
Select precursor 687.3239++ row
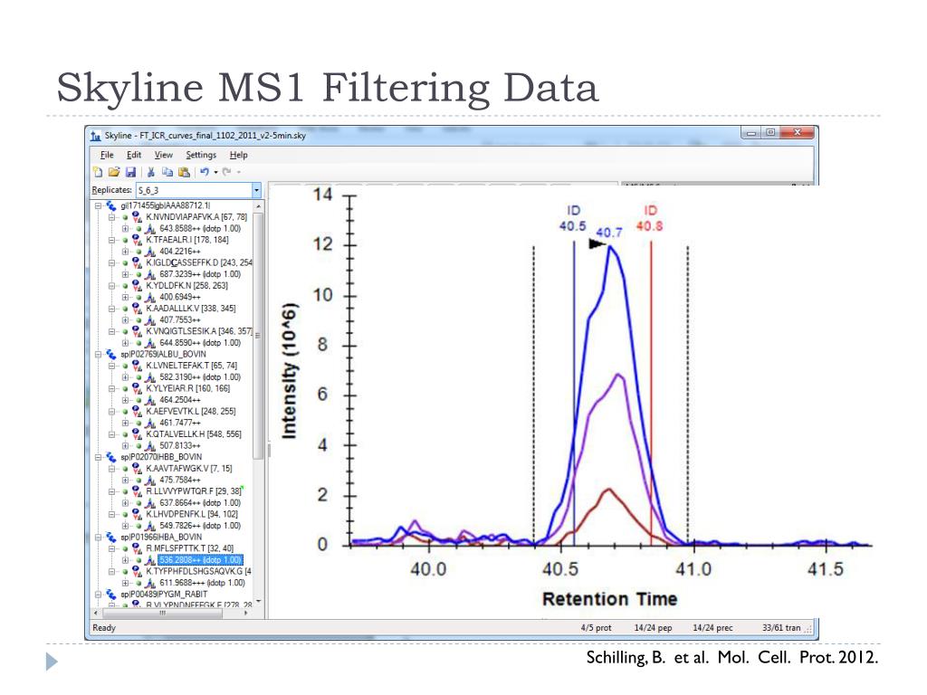200,274
